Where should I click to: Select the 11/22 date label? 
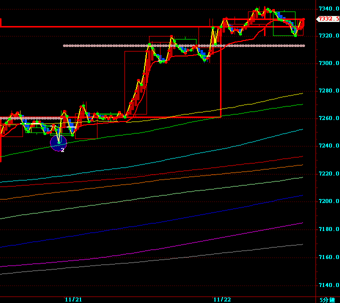point(222,299)
